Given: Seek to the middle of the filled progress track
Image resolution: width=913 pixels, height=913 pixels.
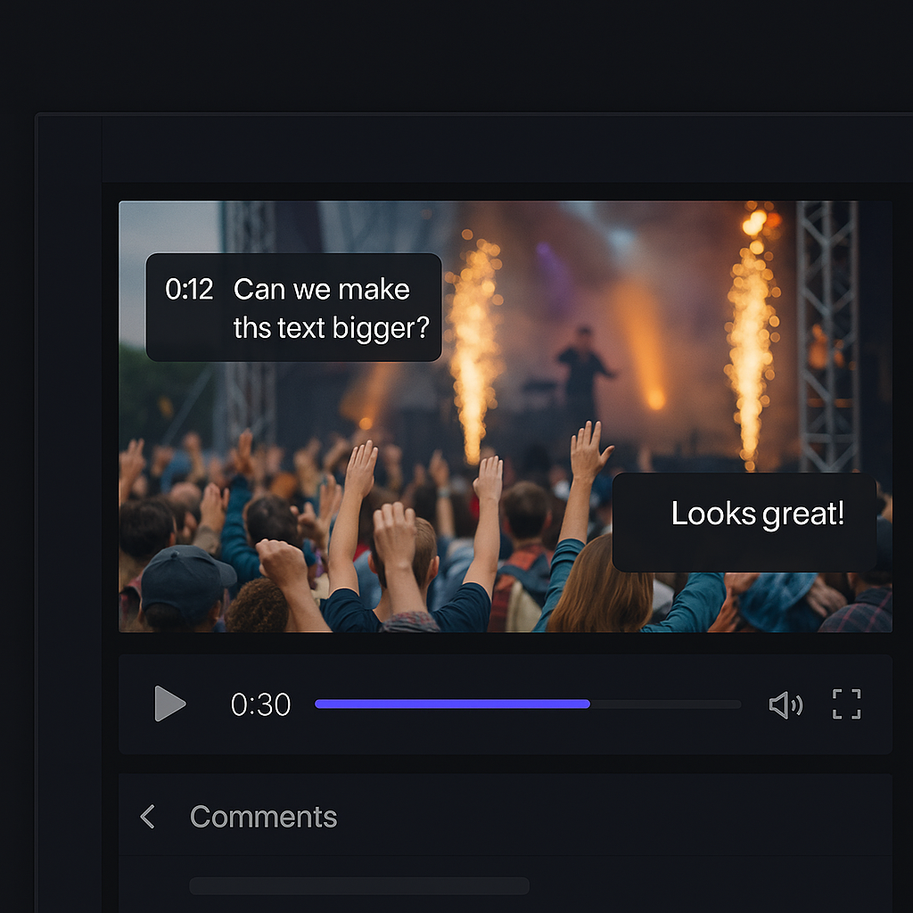Looking at the screenshot, I should [x=452, y=704].
